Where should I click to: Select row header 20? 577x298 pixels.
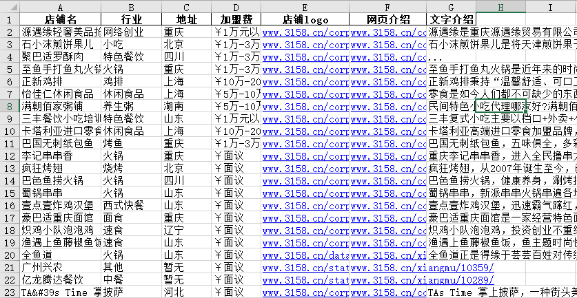pos(10,255)
